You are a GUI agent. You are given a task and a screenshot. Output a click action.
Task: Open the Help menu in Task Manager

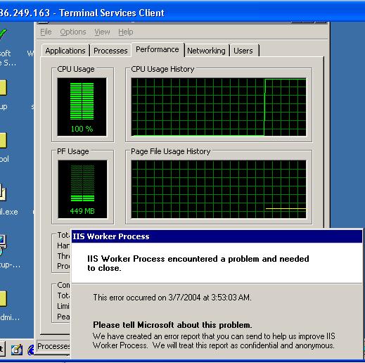(126, 32)
